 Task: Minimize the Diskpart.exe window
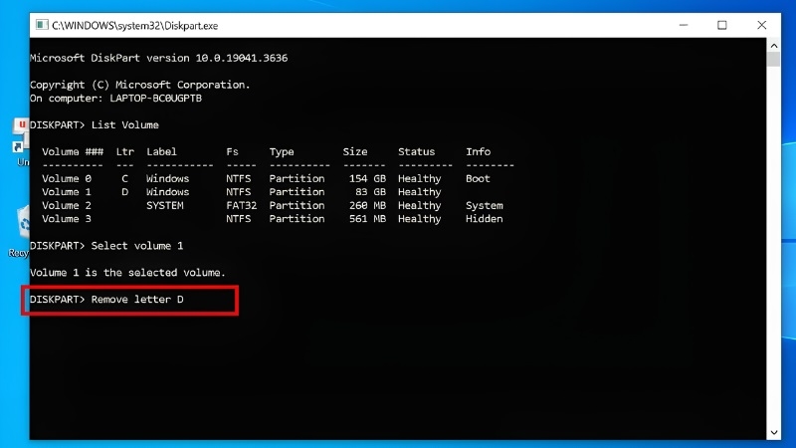684,25
